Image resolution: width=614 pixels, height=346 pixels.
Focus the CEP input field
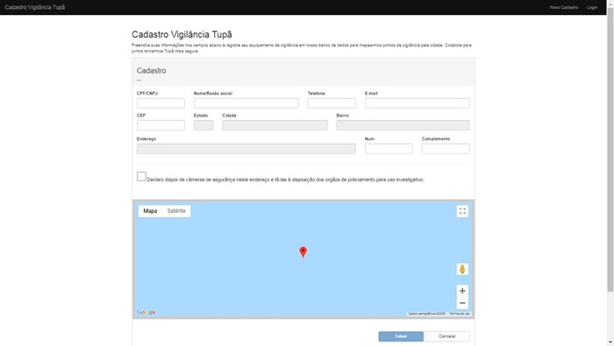(161, 125)
